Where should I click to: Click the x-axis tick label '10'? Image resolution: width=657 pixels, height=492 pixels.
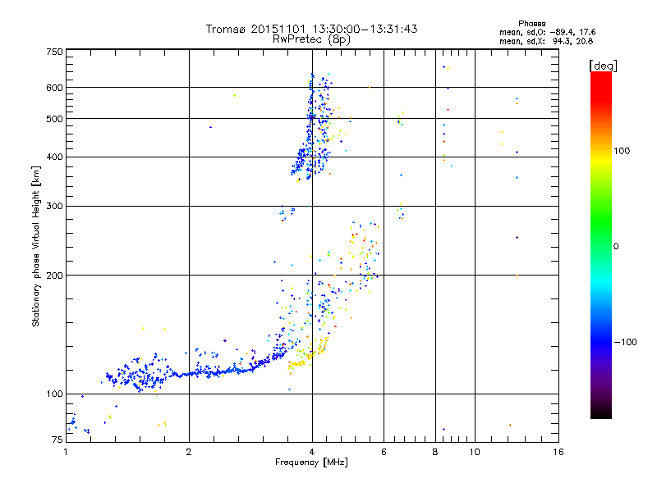[x=475, y=452]
